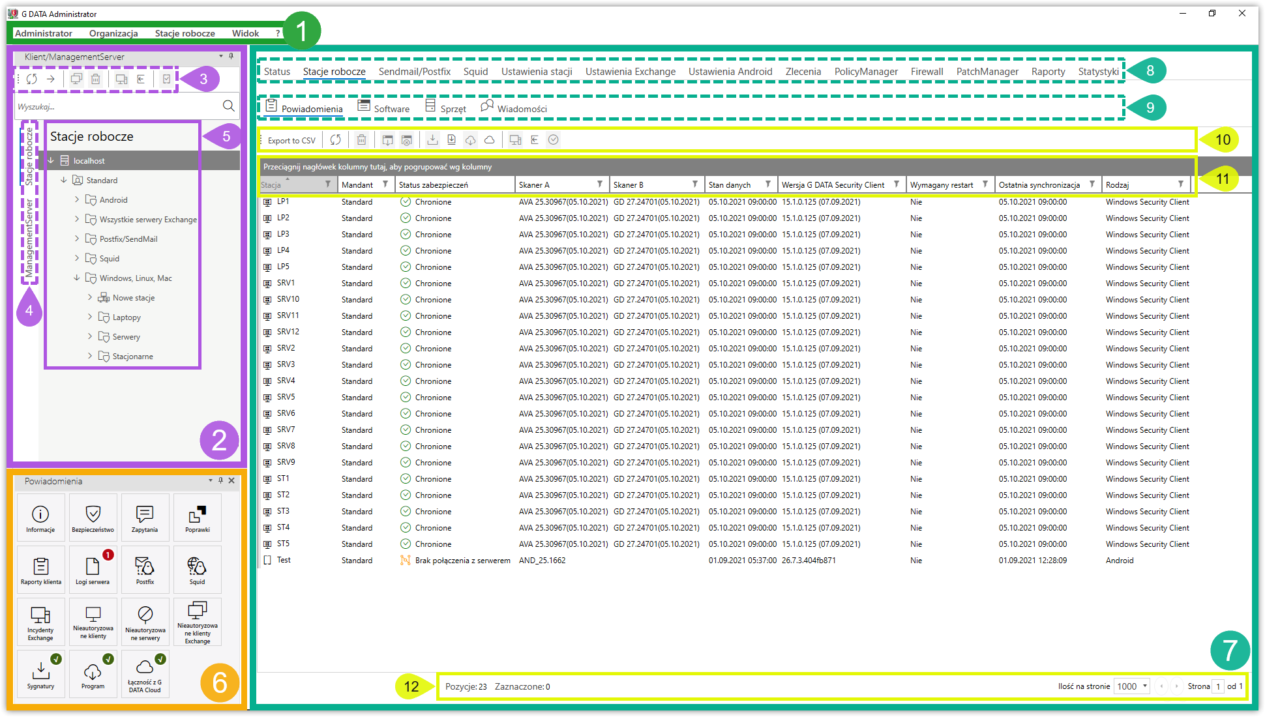1265x717 pixels.
Task: Click the document download icon in list toolbar
Action: point(451,139)
